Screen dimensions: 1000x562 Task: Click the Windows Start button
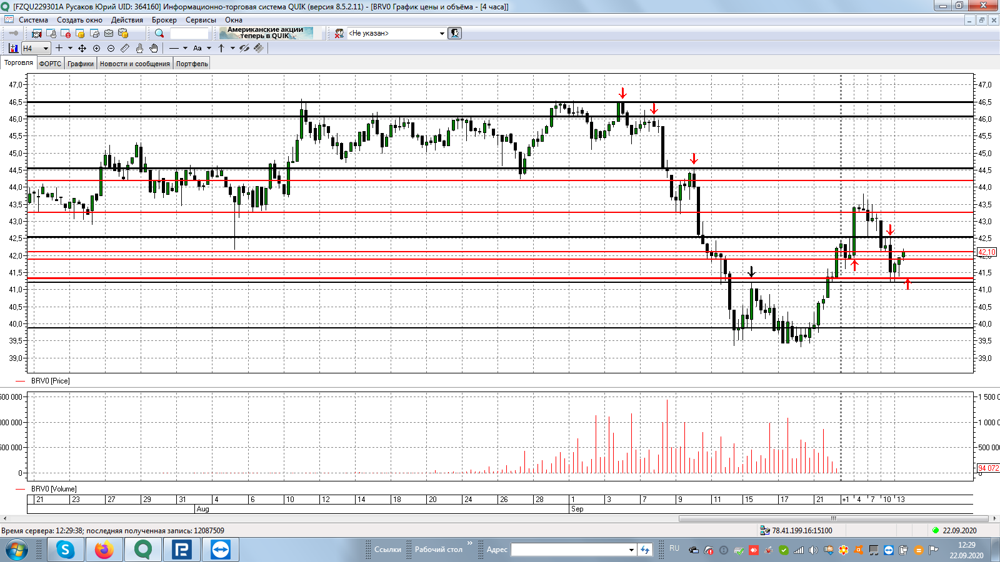pyautogui.click(x=17, y=550)
